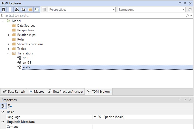This screenshot has width=194, height=129.
Task: Pin the TOM Explorer panel
Action: tap(185, 3)
